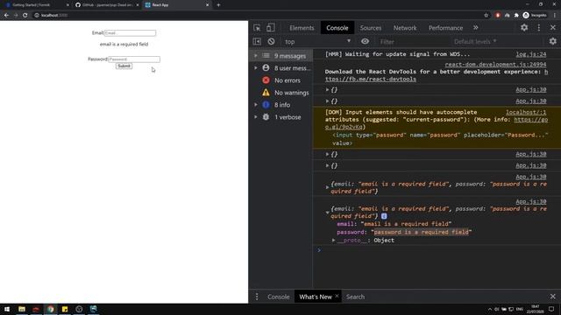Close the React App browser tab

coord(207,5)
